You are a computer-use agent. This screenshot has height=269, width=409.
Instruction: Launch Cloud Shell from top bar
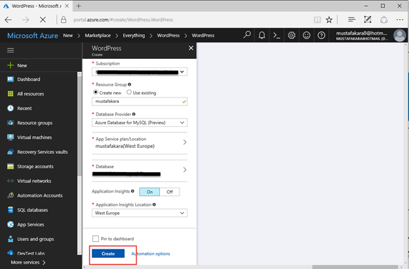(x=277, y=35)
